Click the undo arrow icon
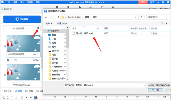The image size is (171, 100). [x=80, y=7]
